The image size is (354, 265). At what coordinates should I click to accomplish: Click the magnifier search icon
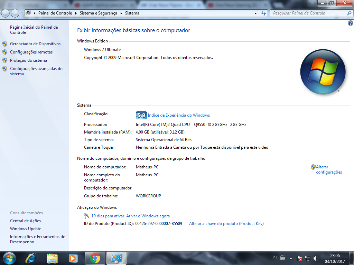click(349, 13)
